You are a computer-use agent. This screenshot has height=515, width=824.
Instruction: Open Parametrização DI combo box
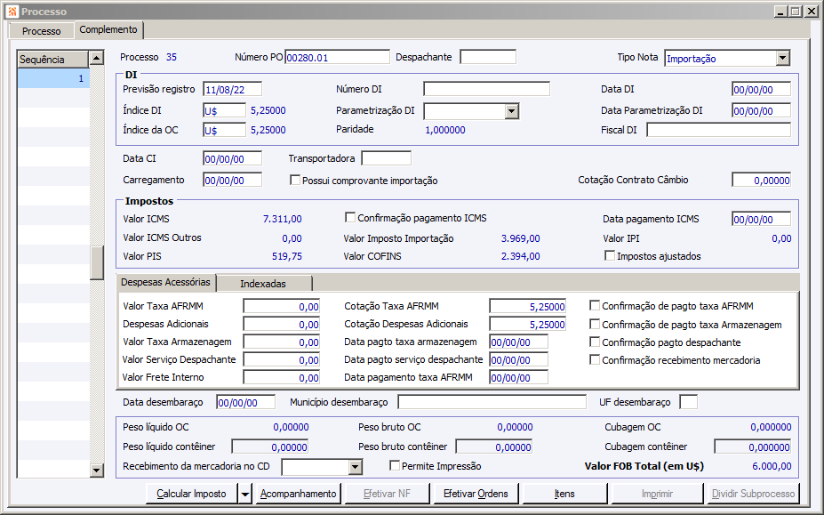point(511,111)
